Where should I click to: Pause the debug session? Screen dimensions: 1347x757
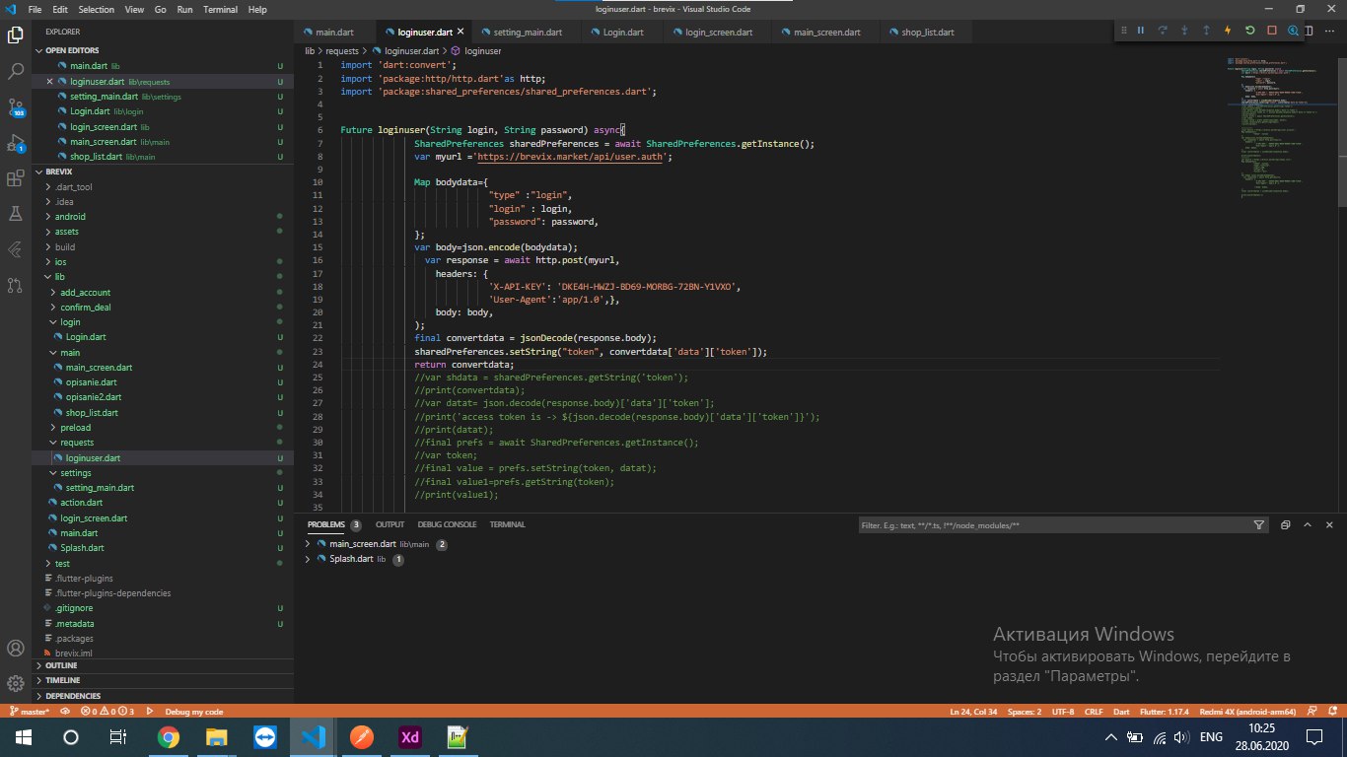1141,31
